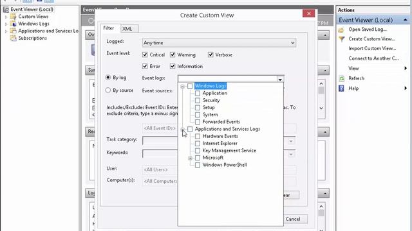Expand Windows Logs in the left tree

coord(6,24)
